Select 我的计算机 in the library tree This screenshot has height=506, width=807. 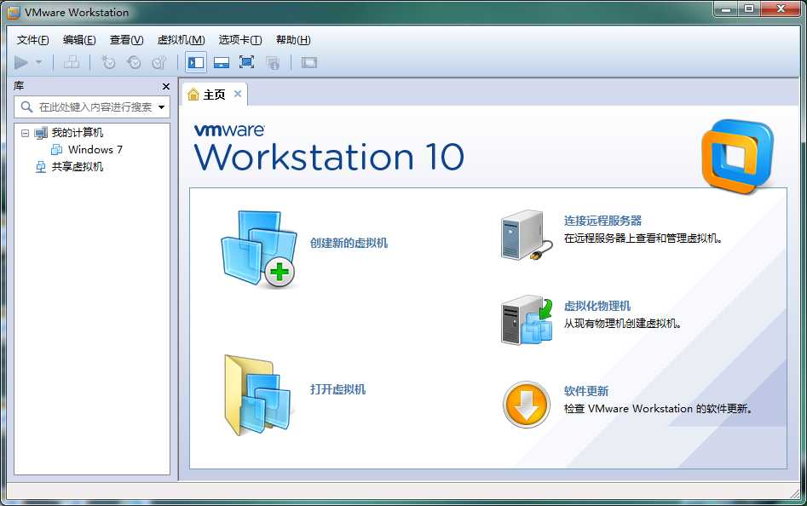78,133
